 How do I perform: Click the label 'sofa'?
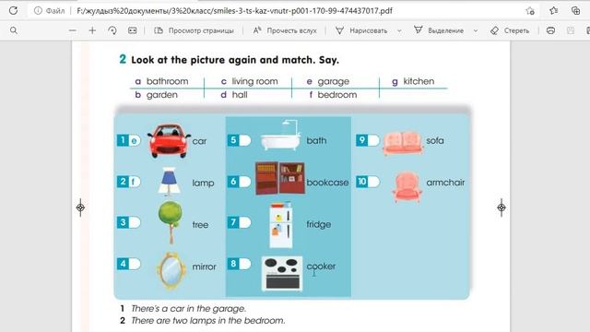(435, 141)
